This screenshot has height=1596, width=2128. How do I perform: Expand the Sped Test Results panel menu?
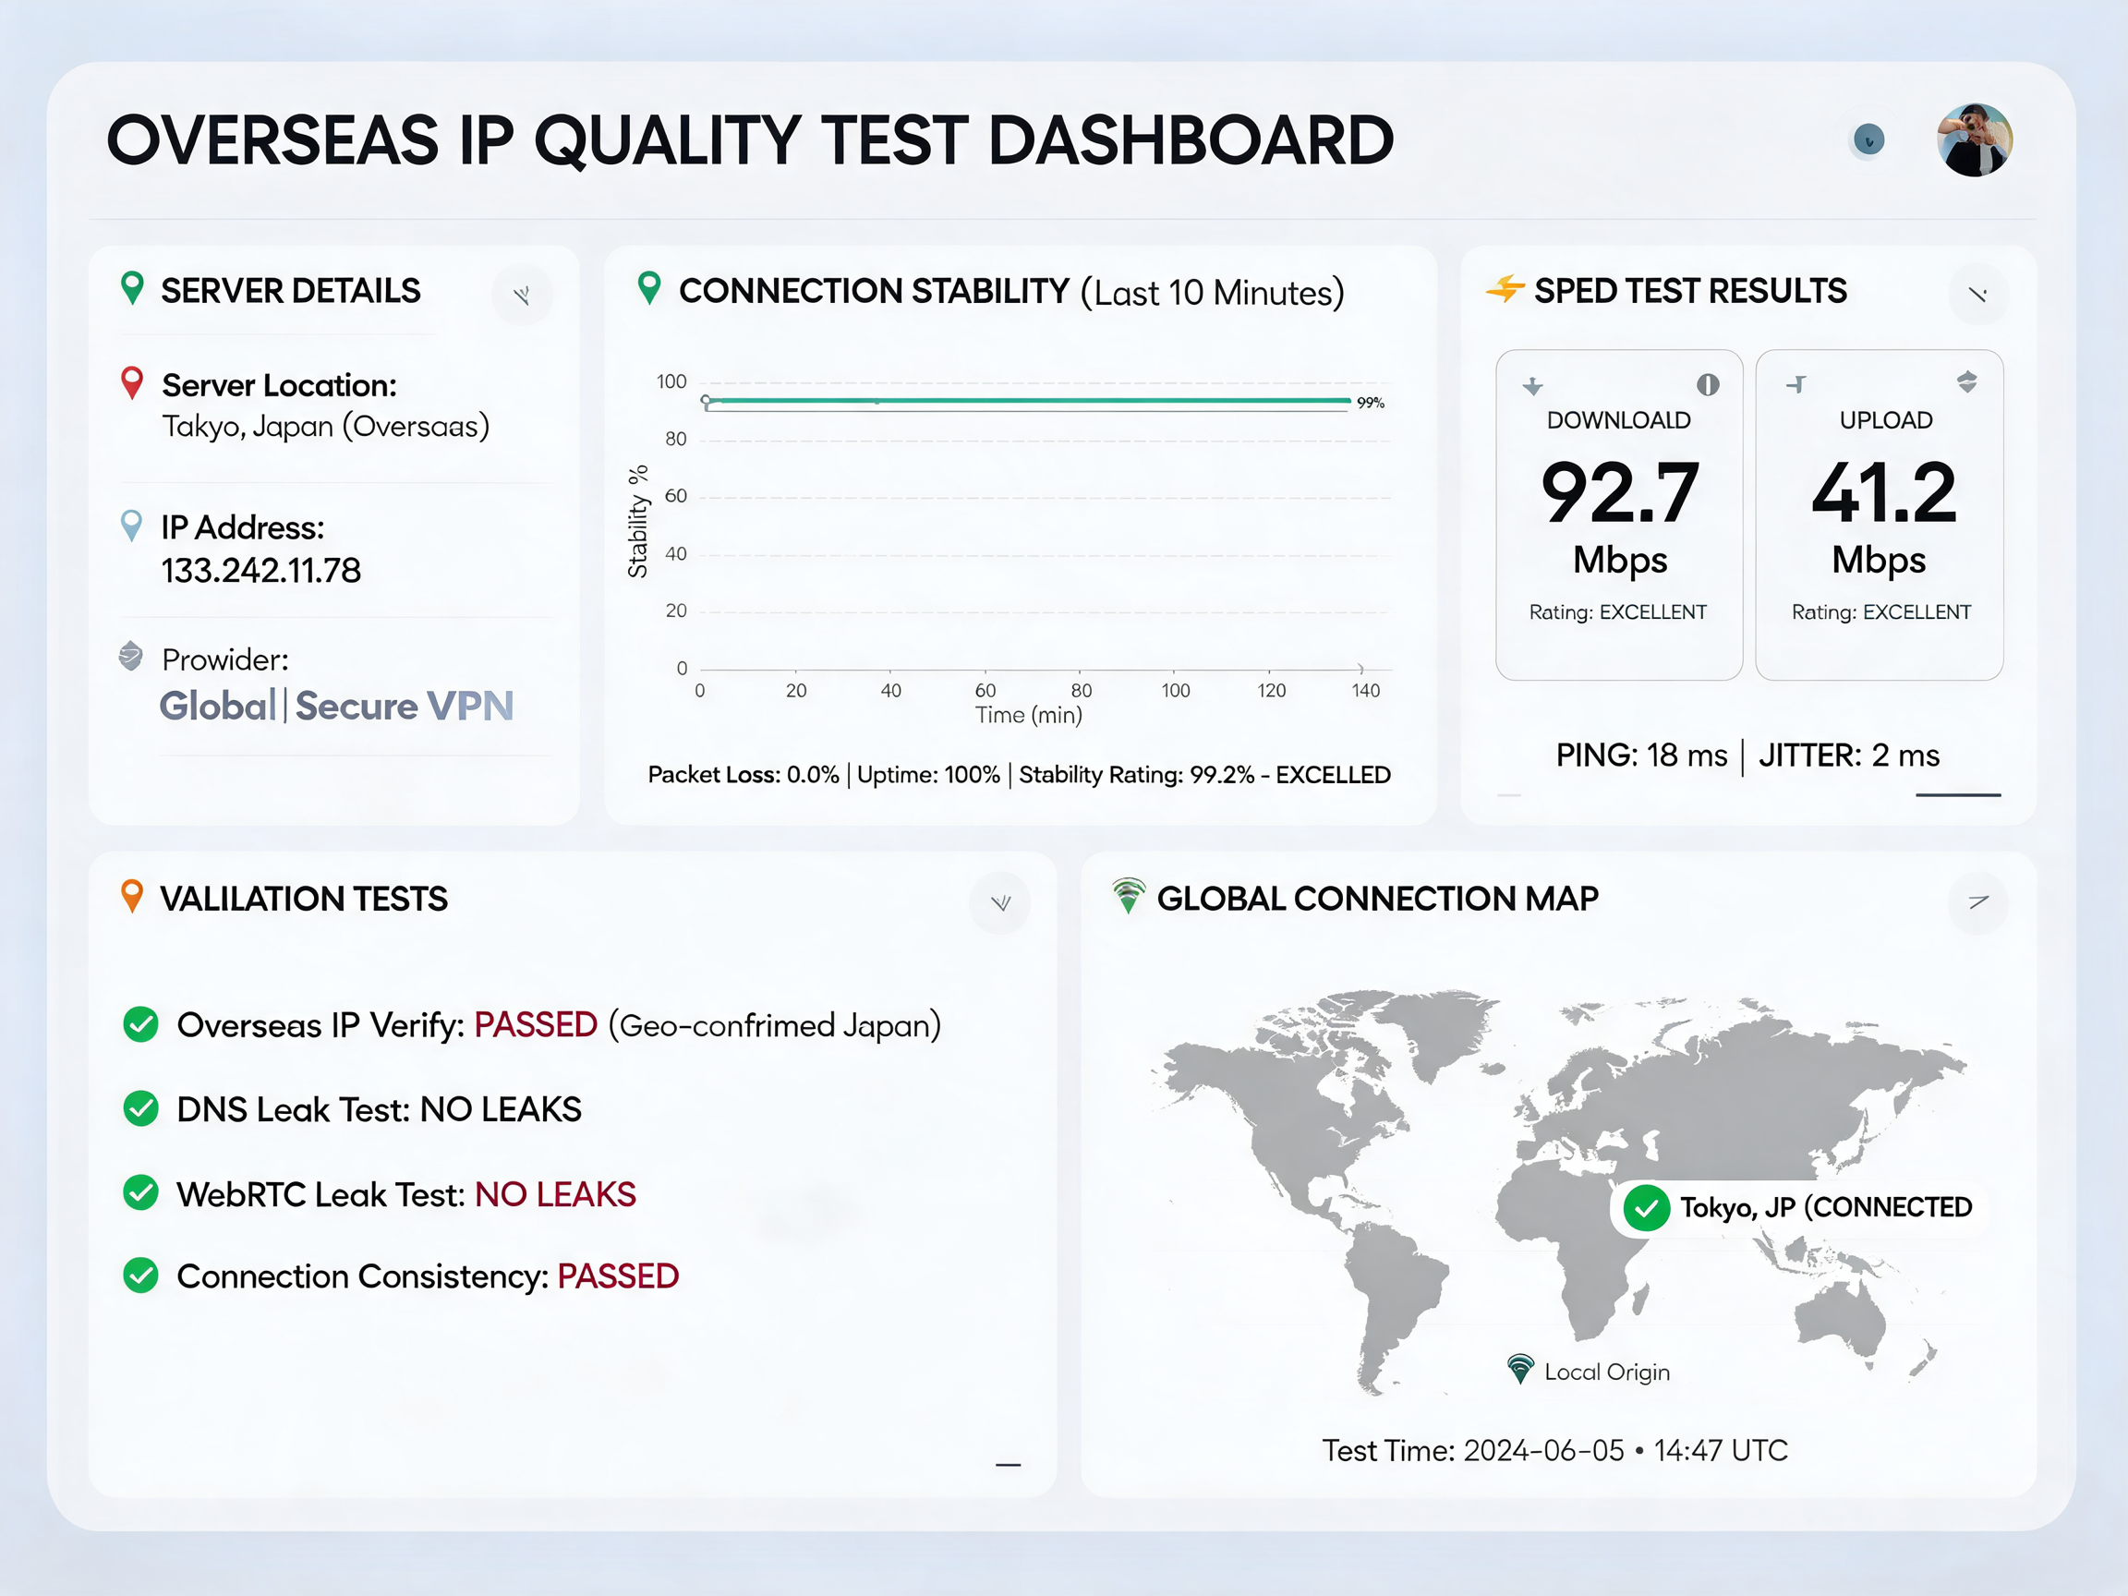(x=1978, y=295)
